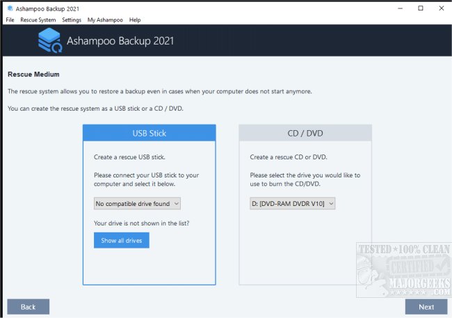Minimize the Ashampoo Backup window

pyautogui.click(x=400, y=8)
